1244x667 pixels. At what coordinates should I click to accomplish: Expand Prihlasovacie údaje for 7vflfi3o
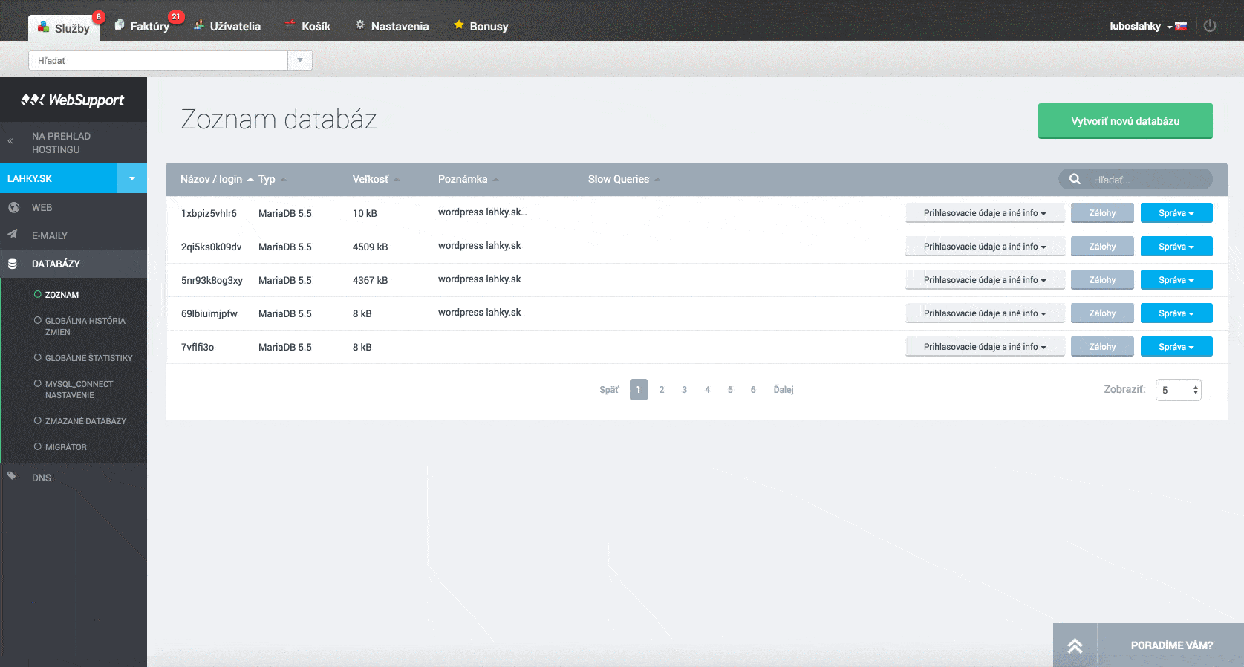pyautogui.click(x=984, y=347)
